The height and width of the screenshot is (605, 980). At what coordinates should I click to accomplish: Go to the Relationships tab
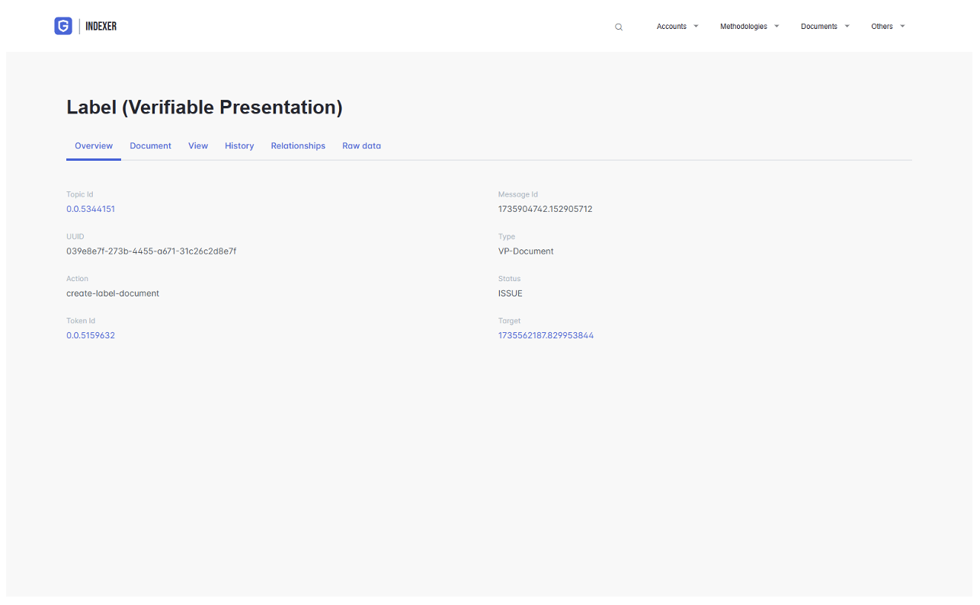(298, 146)
